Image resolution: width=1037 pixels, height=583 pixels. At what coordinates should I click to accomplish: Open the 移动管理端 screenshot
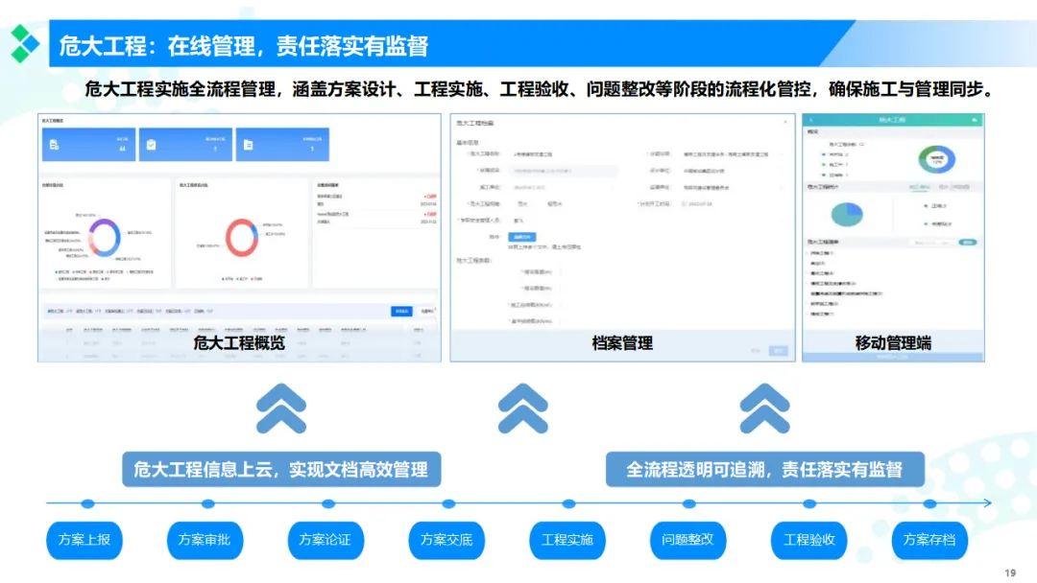point(894,238)
